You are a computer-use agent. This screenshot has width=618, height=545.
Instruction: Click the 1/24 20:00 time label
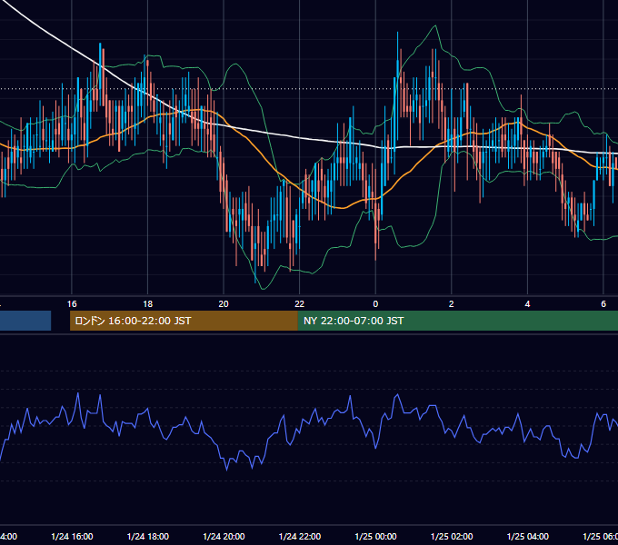(x=224, y=537)
